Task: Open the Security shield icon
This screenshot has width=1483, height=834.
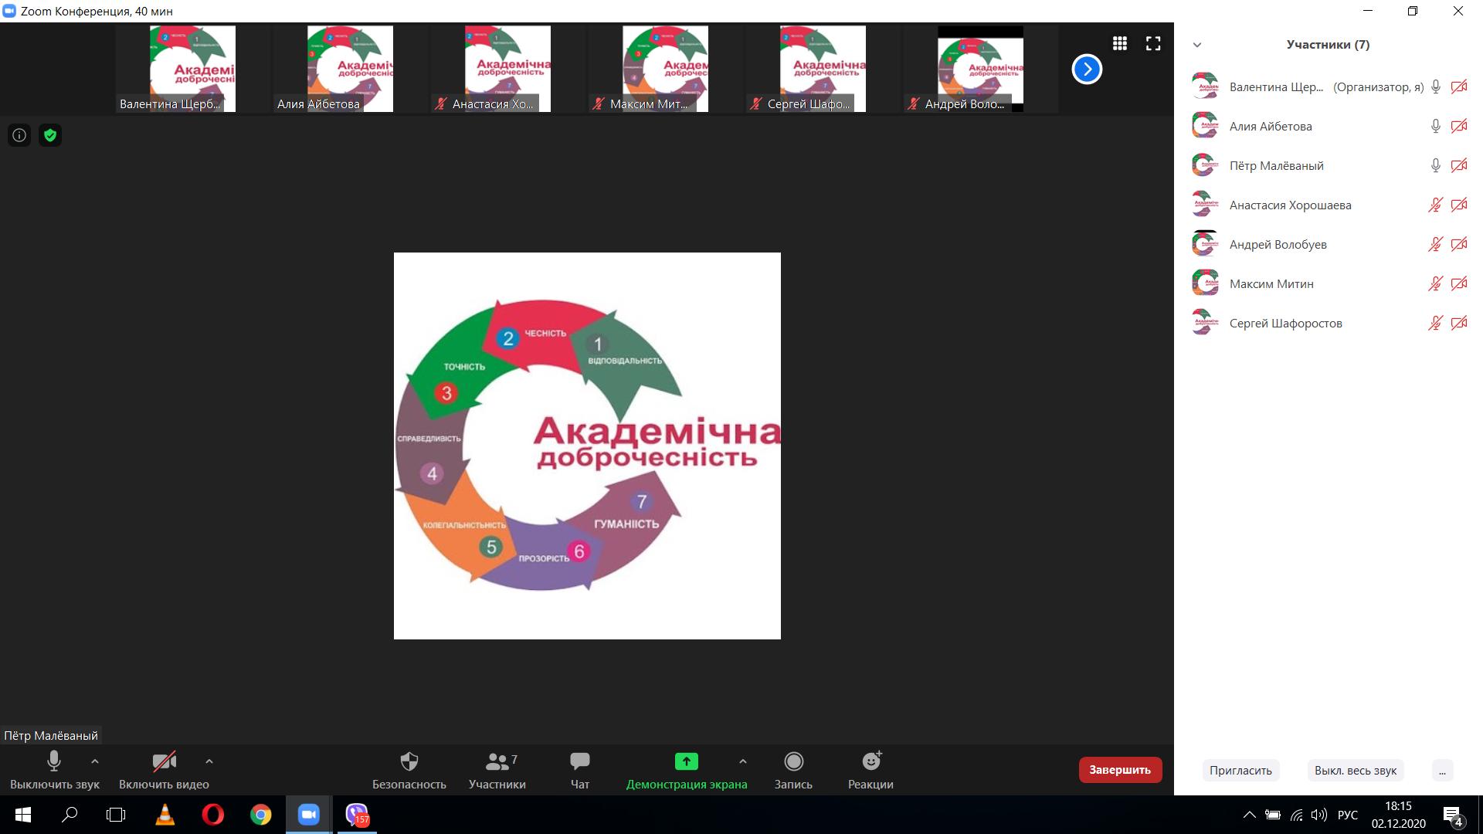Action: pos(409,762)
